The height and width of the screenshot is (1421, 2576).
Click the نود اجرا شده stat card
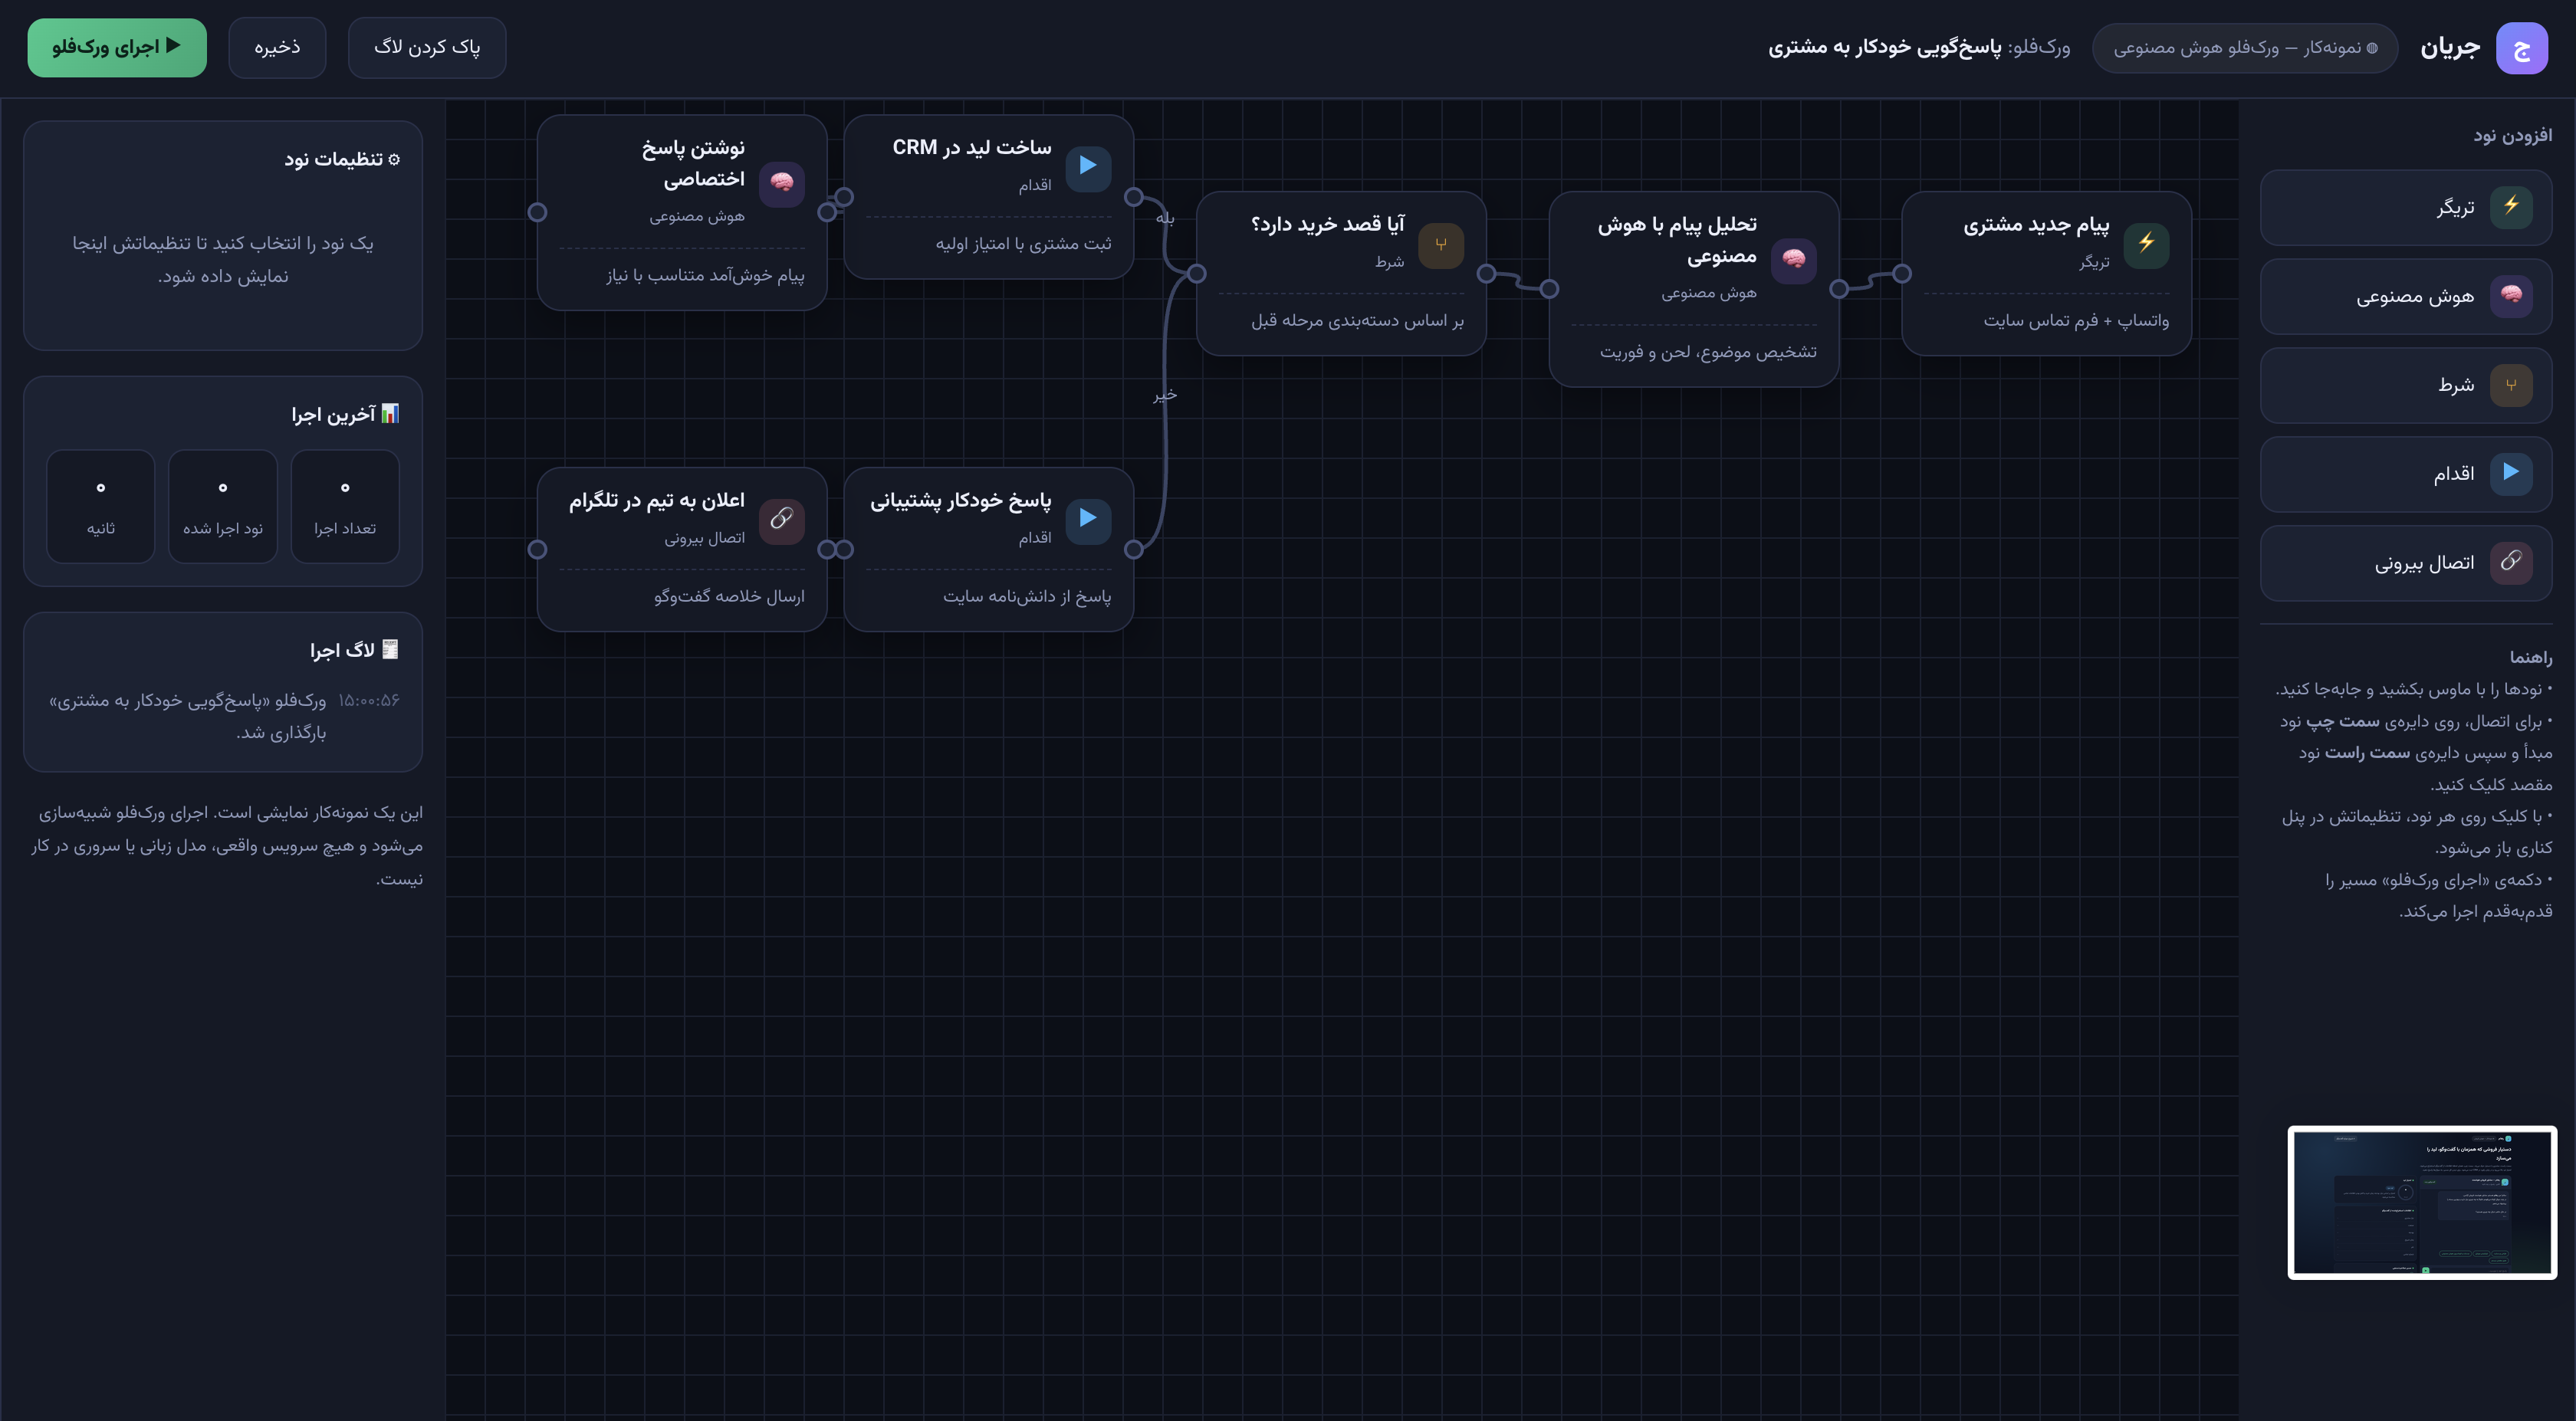pos(223,506)
